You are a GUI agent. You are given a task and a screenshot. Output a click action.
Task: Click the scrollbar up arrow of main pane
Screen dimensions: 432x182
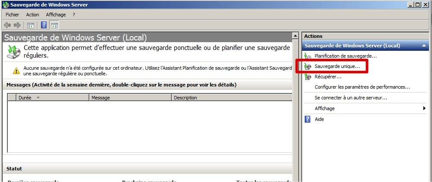tap(295, 36)
